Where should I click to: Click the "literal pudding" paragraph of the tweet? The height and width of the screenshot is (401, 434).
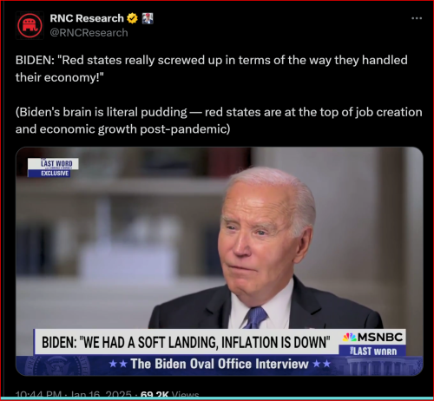point(219,121)
